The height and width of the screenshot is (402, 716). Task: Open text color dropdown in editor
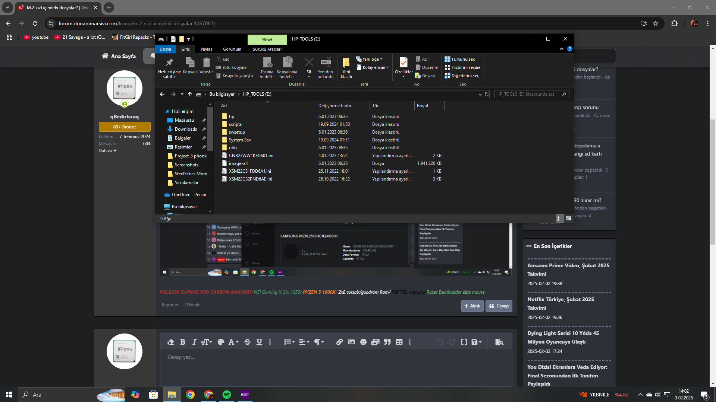coord(233,342)
